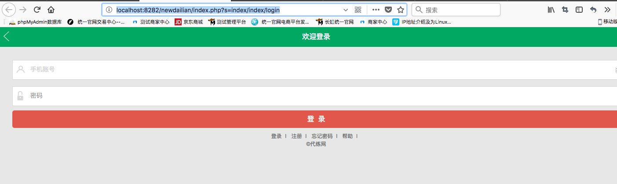617x184 pixels.
Task: Reload the current page
Action: [37, 10]
